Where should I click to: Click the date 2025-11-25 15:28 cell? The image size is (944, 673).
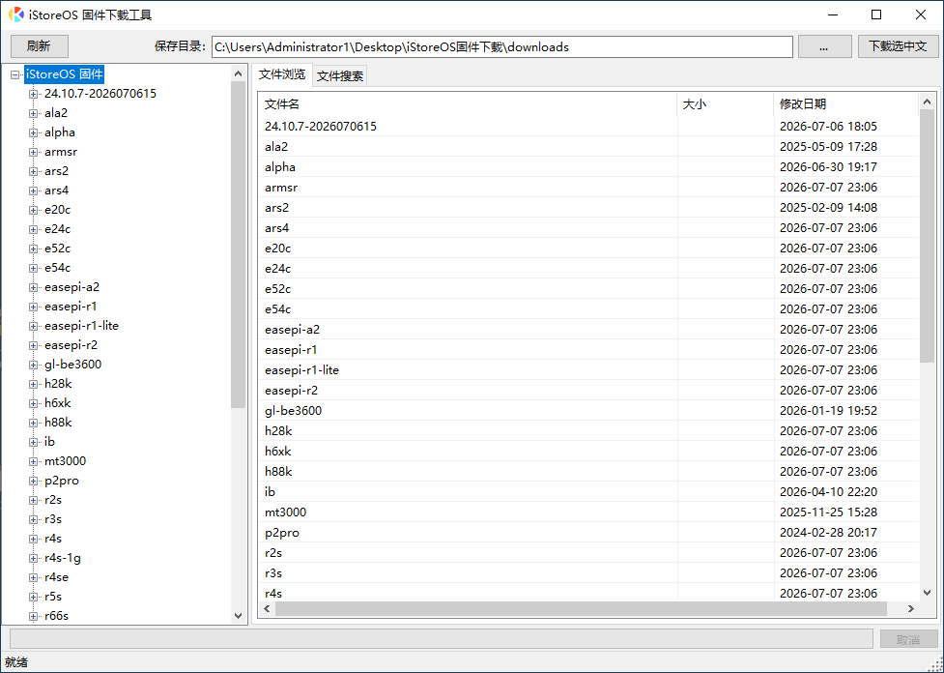point(828,512)
